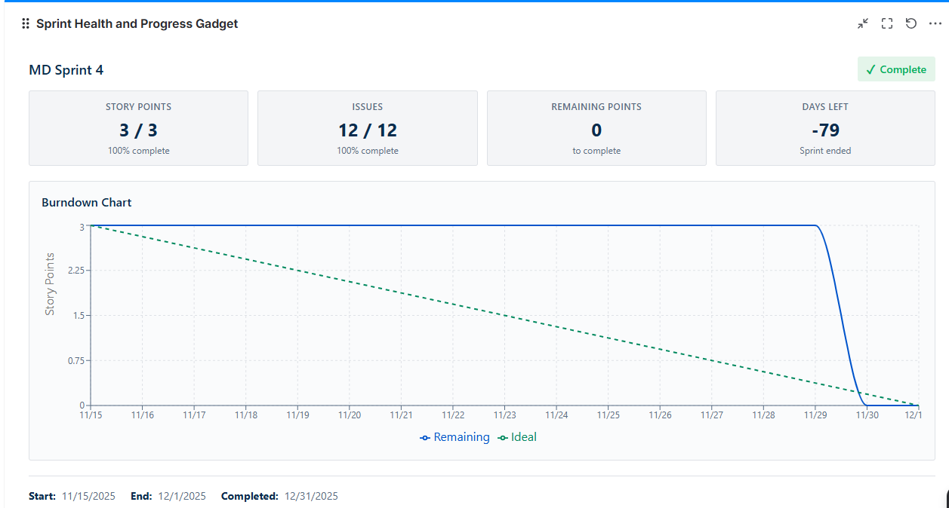Refresh the Sprint Health gadget
This screenshot has width=949, height=508.
pyautogui.click(x=911, y=24)
